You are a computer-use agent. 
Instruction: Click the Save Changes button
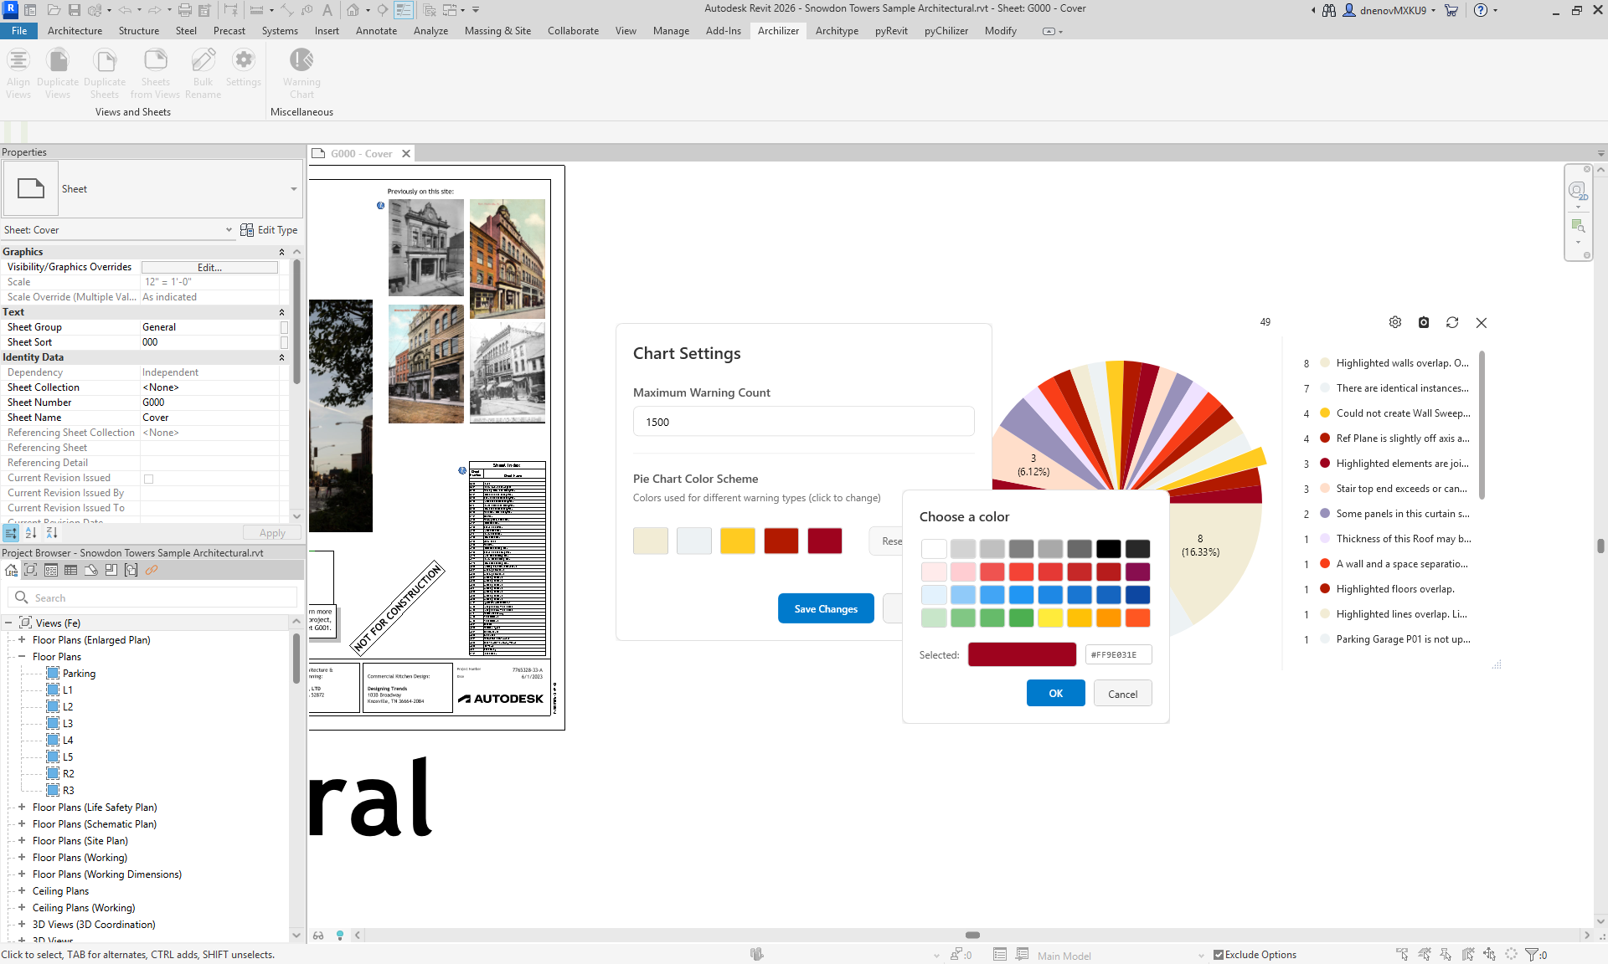825,609
